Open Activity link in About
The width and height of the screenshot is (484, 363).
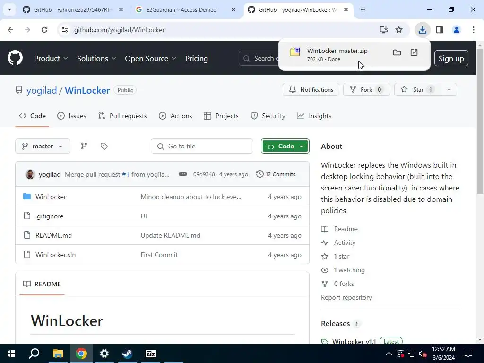[345, 242]
